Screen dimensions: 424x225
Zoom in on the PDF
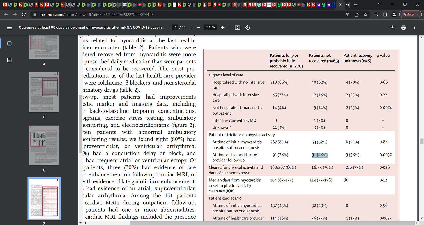tap(223, 27)
